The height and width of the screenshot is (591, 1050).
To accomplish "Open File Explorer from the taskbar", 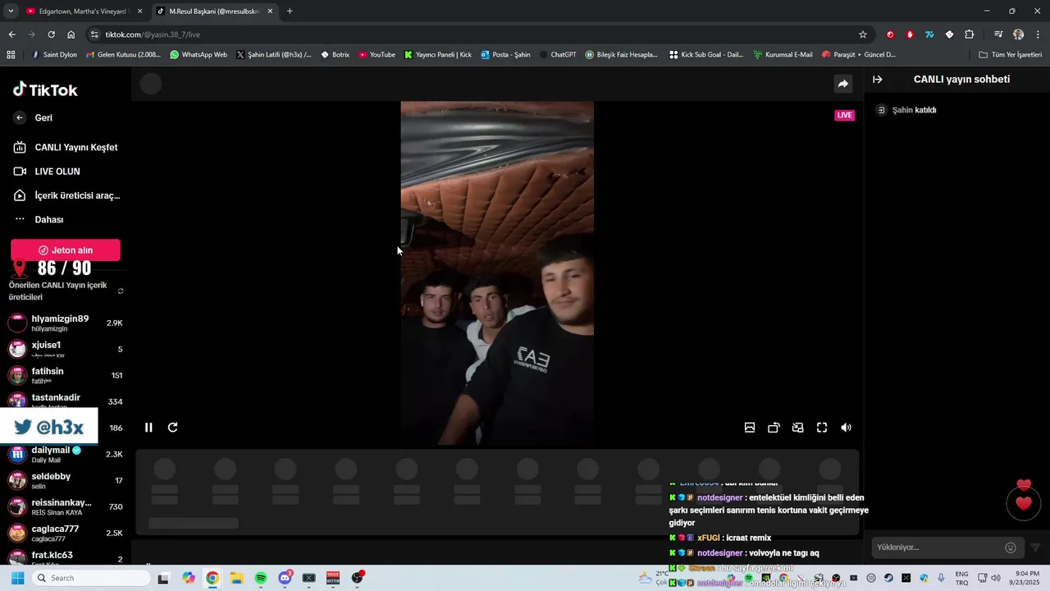I will coord(236,578).
